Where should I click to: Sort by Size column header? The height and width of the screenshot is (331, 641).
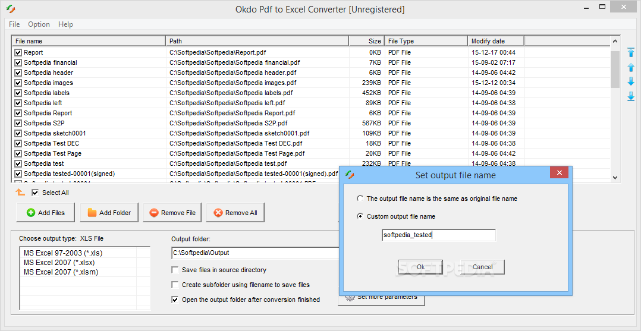pyautogui.click(x=367, y=41)
